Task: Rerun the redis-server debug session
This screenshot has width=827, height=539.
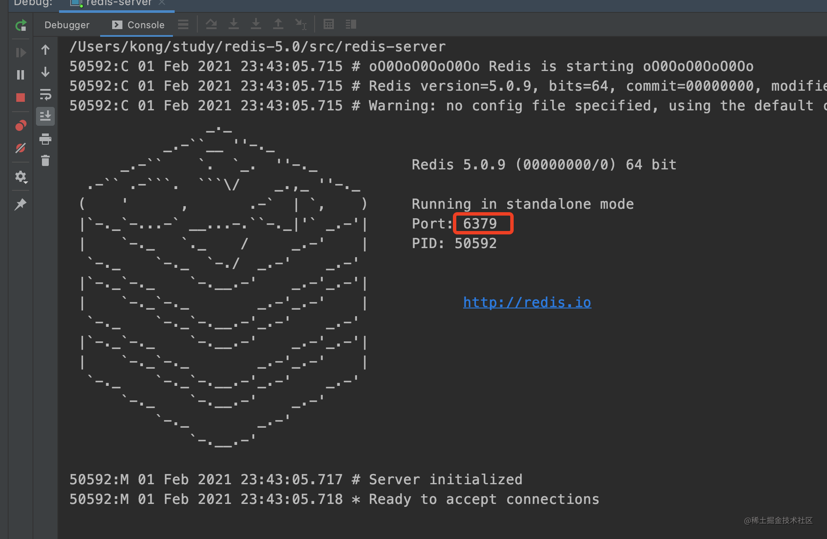Action: coord(21,25)
